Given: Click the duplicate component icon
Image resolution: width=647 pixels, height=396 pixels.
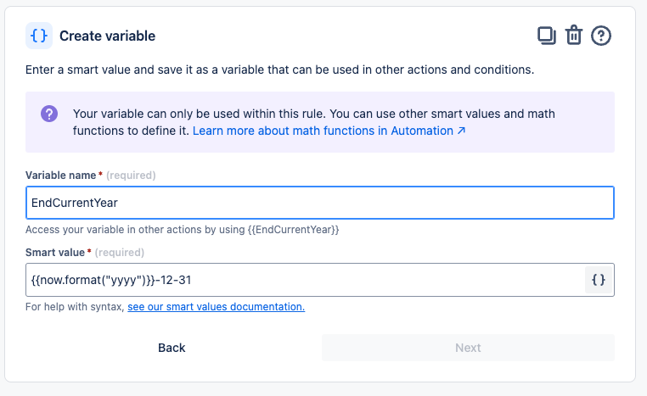Looking at the screenshot, I should [x=547, y=36].
